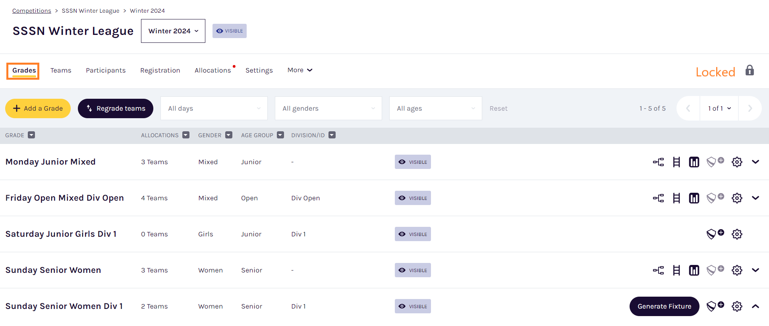The image size is (769, 326).
Task: Sort by GENDER column arrow
Action: pos(229,135)
